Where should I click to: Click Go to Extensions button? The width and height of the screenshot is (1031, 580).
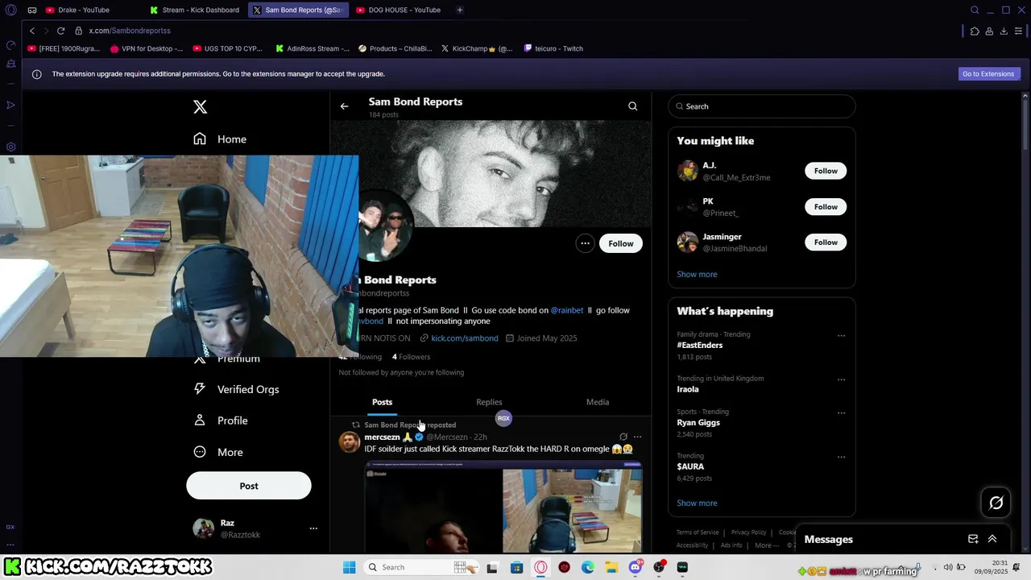[x=988, y=73]
